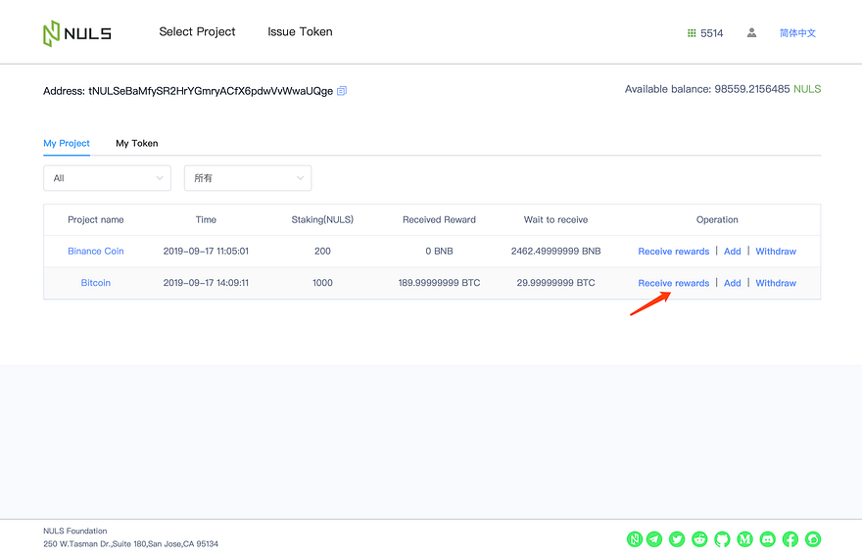The image size is (862, 557).
Task: Open the Discord footer icon
Action: pos(767,538)
